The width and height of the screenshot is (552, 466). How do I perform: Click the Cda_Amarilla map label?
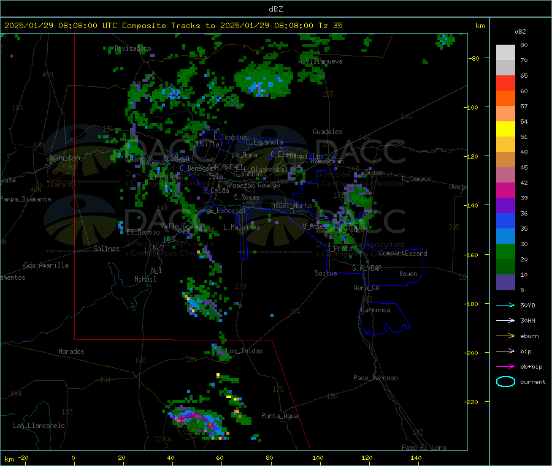tap(46, 265)
